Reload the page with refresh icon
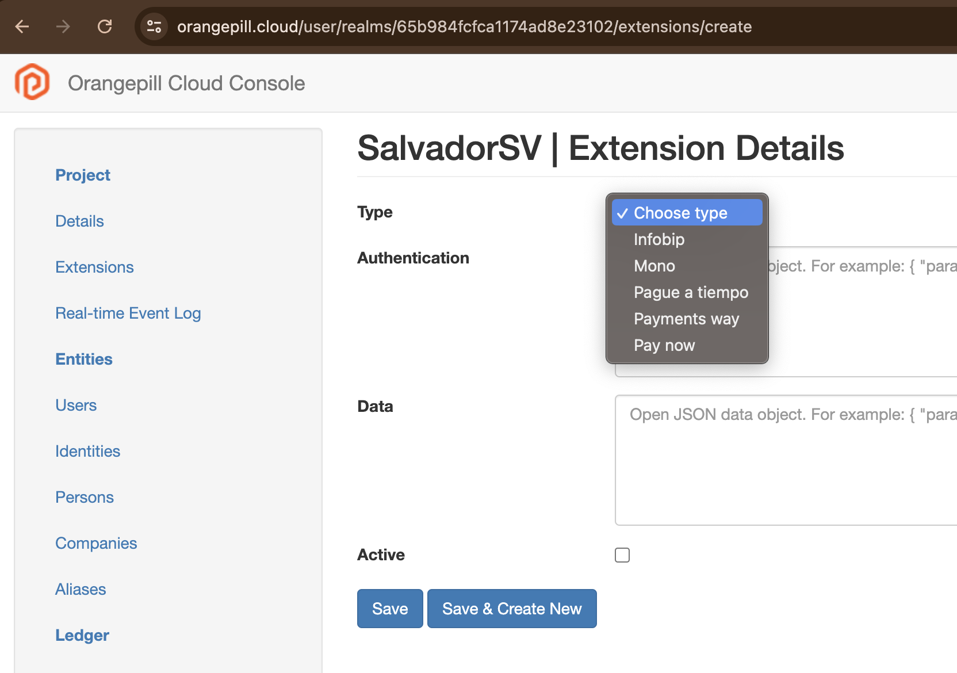957x673 pixels. coord(105,26)
